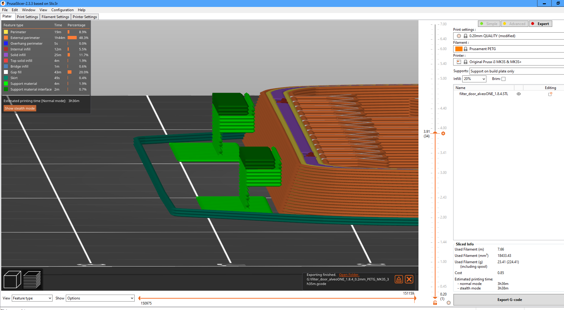564x310 pixels.
Task: Switch to the 3D editor cube view
Action: click(x=12, y=280)
